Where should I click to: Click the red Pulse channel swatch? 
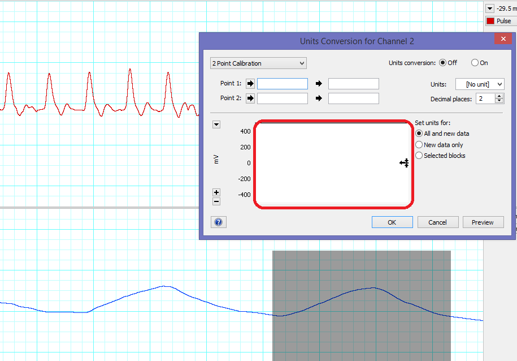(490, 21)
